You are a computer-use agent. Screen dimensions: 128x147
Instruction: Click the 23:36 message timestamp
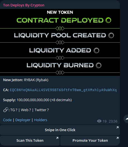tap(113, 121)
